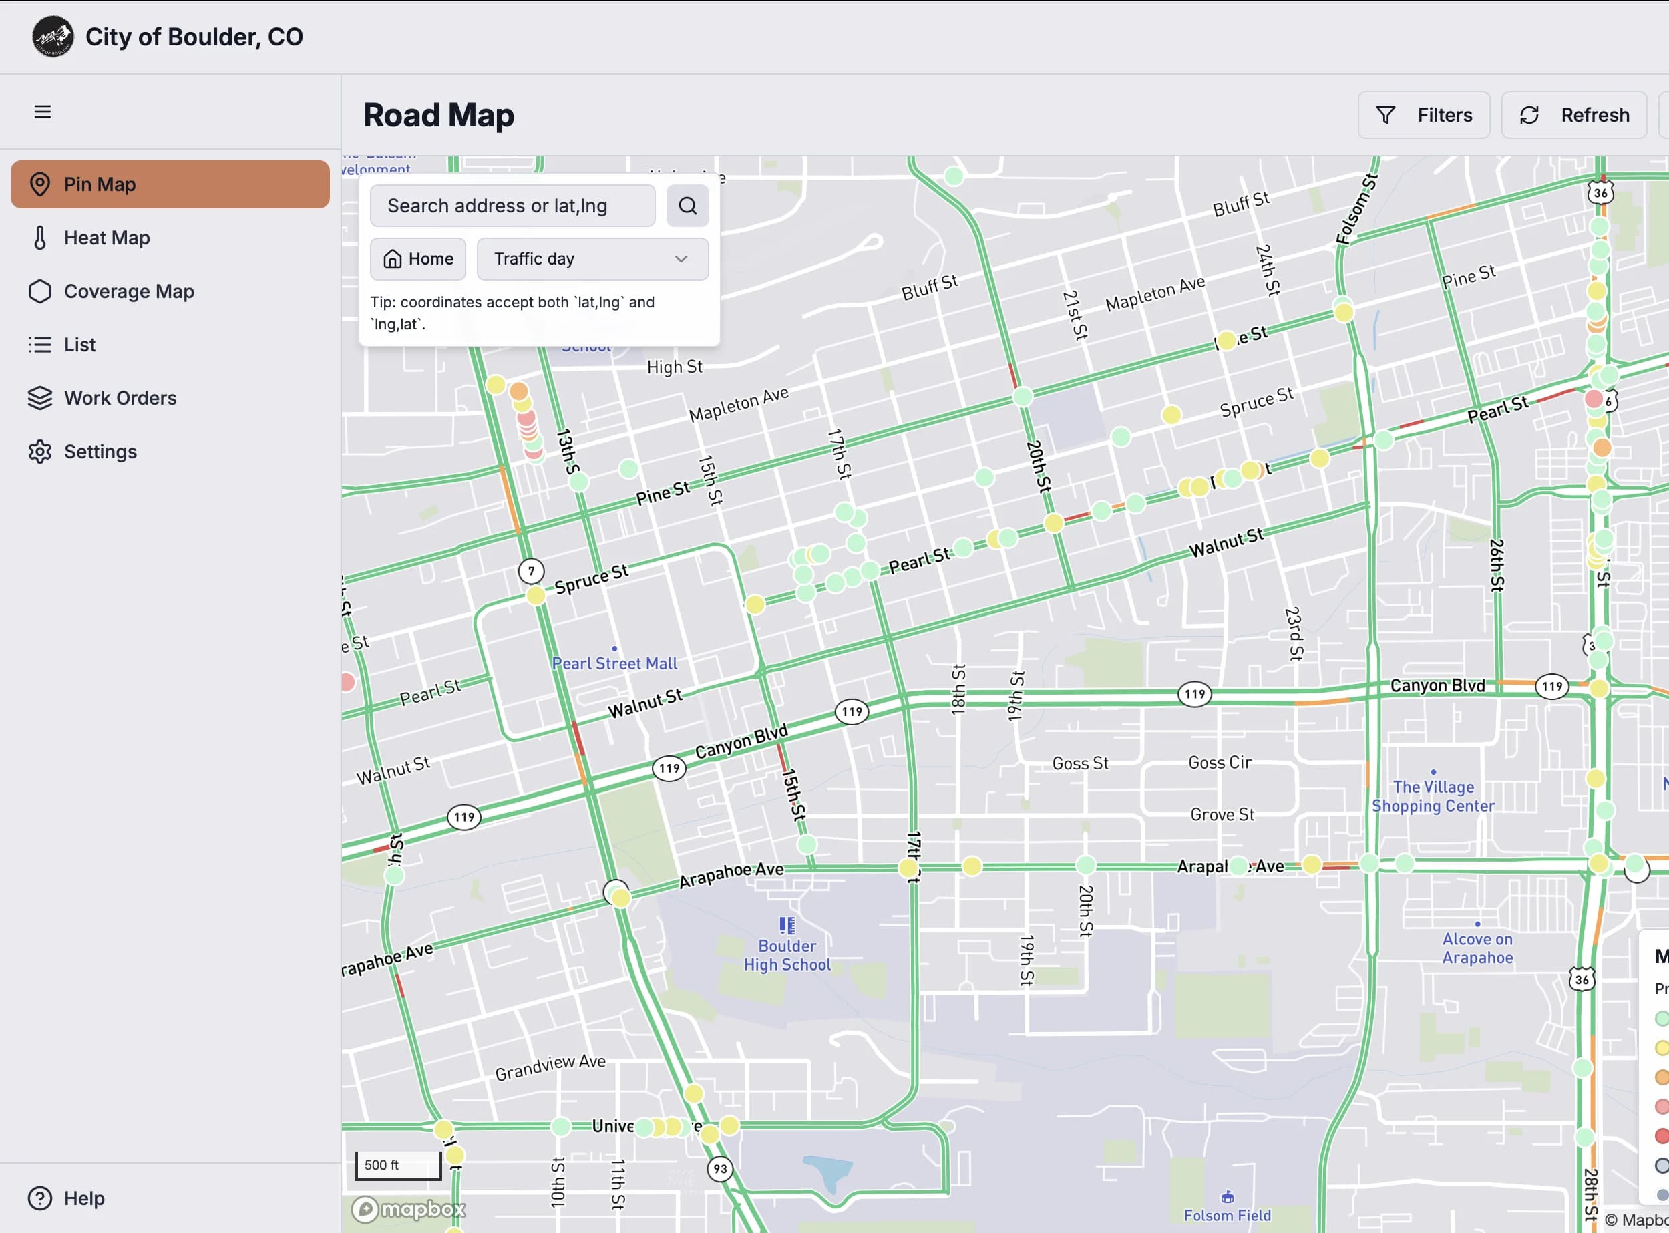Click yellow pin at Spruce St and Route 7
This screenshot has width=1669, height=1233.
pyautogui.click(x=536, y=596)
